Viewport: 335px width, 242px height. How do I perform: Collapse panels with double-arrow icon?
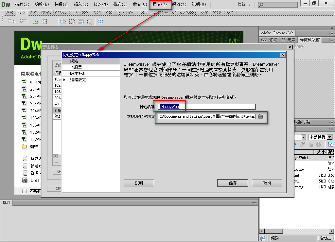[x=332, y=28]
